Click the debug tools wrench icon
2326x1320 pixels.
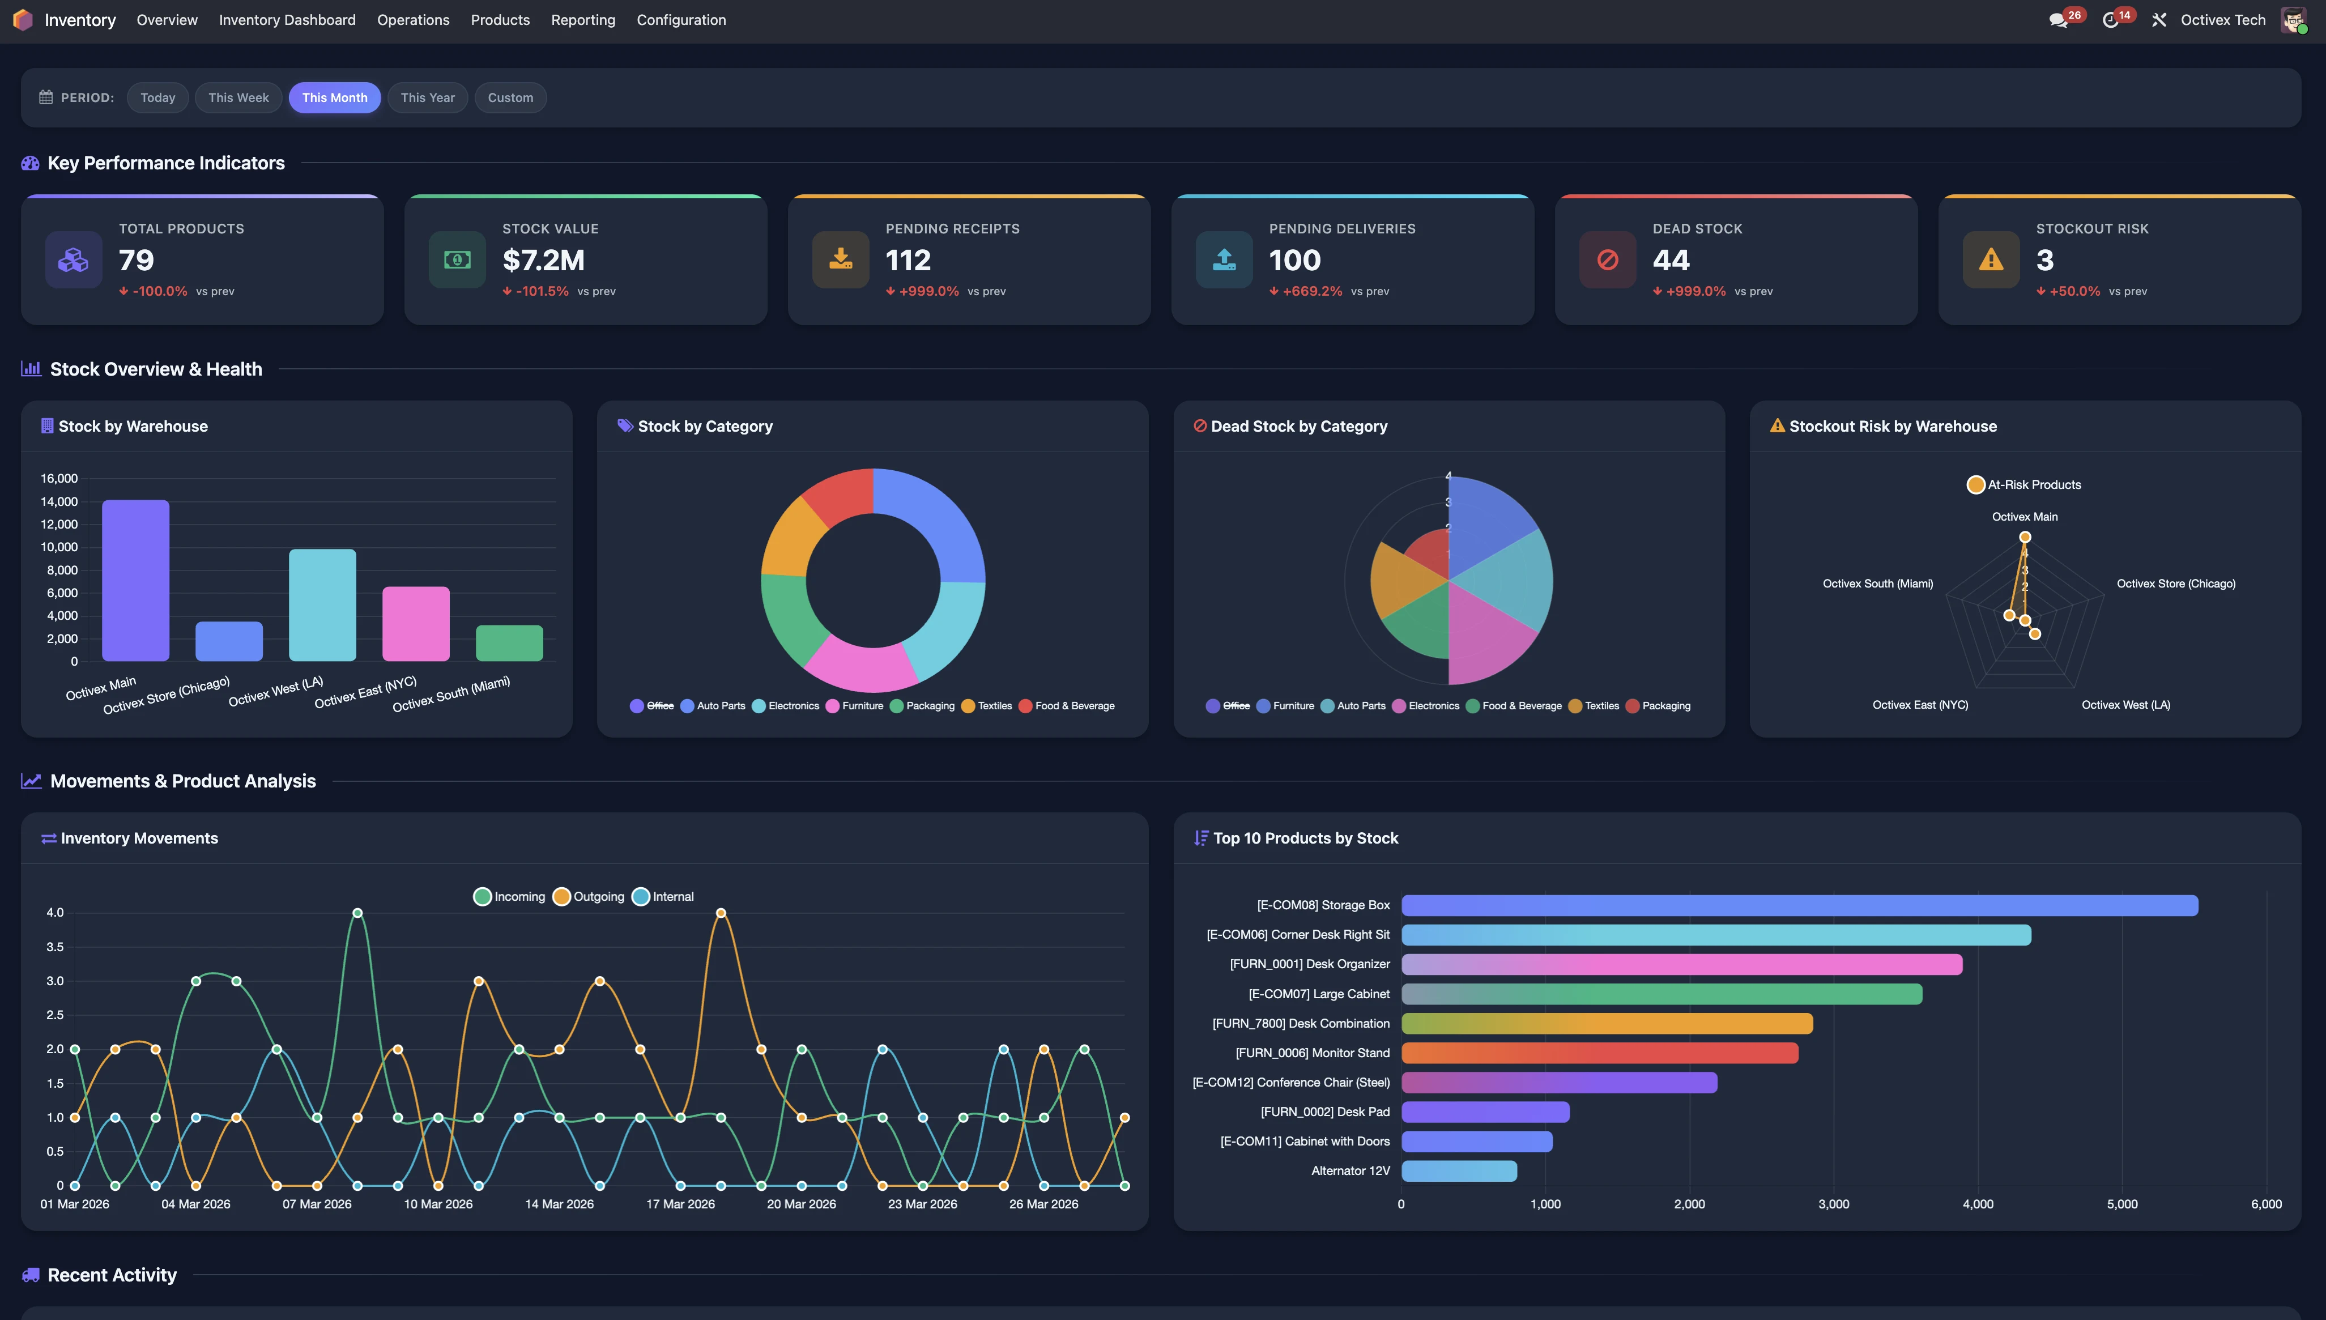coord(2159,20)
